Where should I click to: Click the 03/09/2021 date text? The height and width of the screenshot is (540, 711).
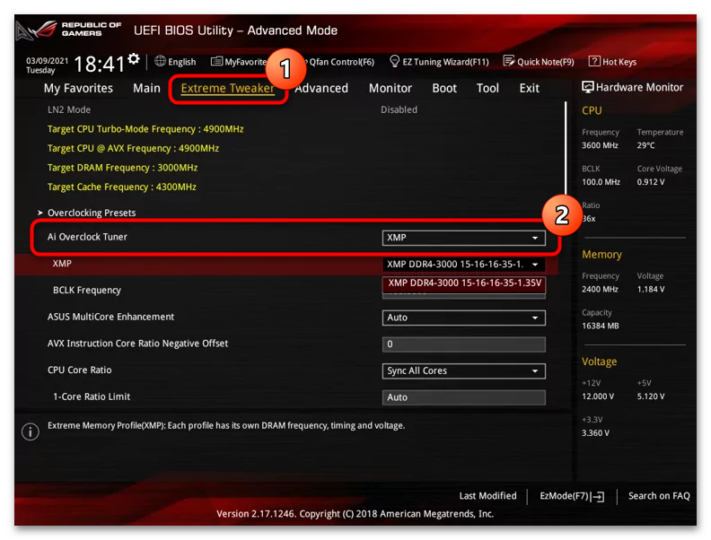coord(47,61)
